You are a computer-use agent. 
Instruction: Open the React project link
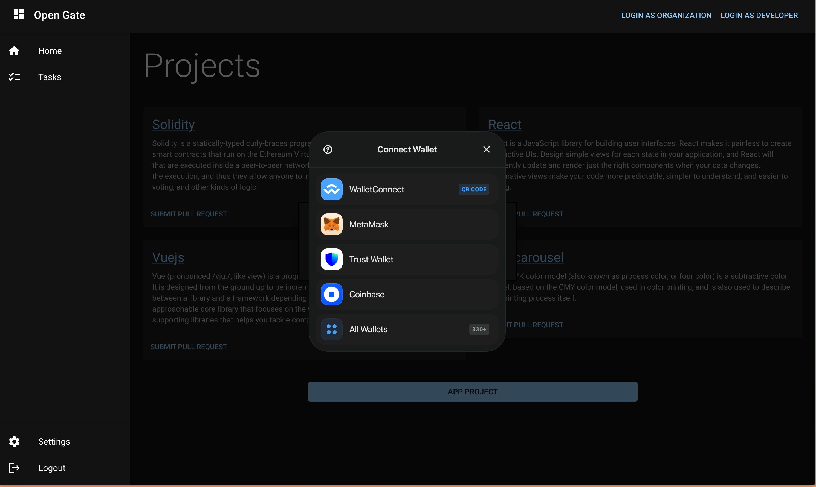[x=505, y=125]
